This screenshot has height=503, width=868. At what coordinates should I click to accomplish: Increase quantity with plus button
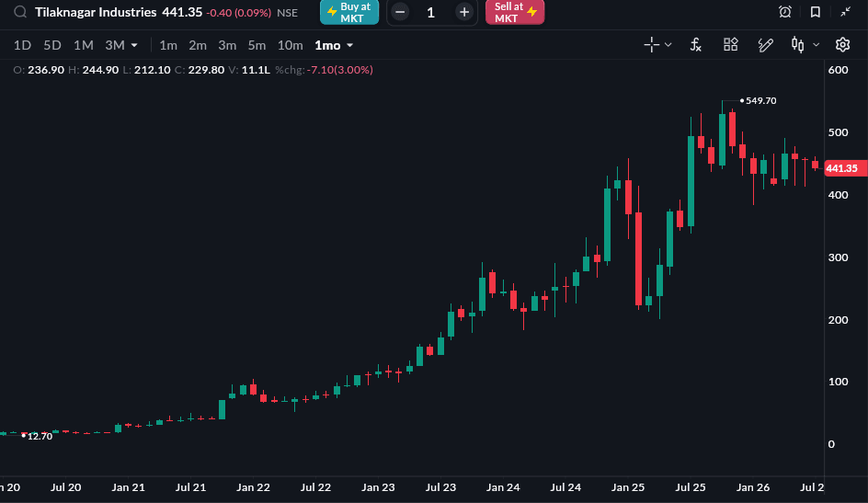point(464,12)
